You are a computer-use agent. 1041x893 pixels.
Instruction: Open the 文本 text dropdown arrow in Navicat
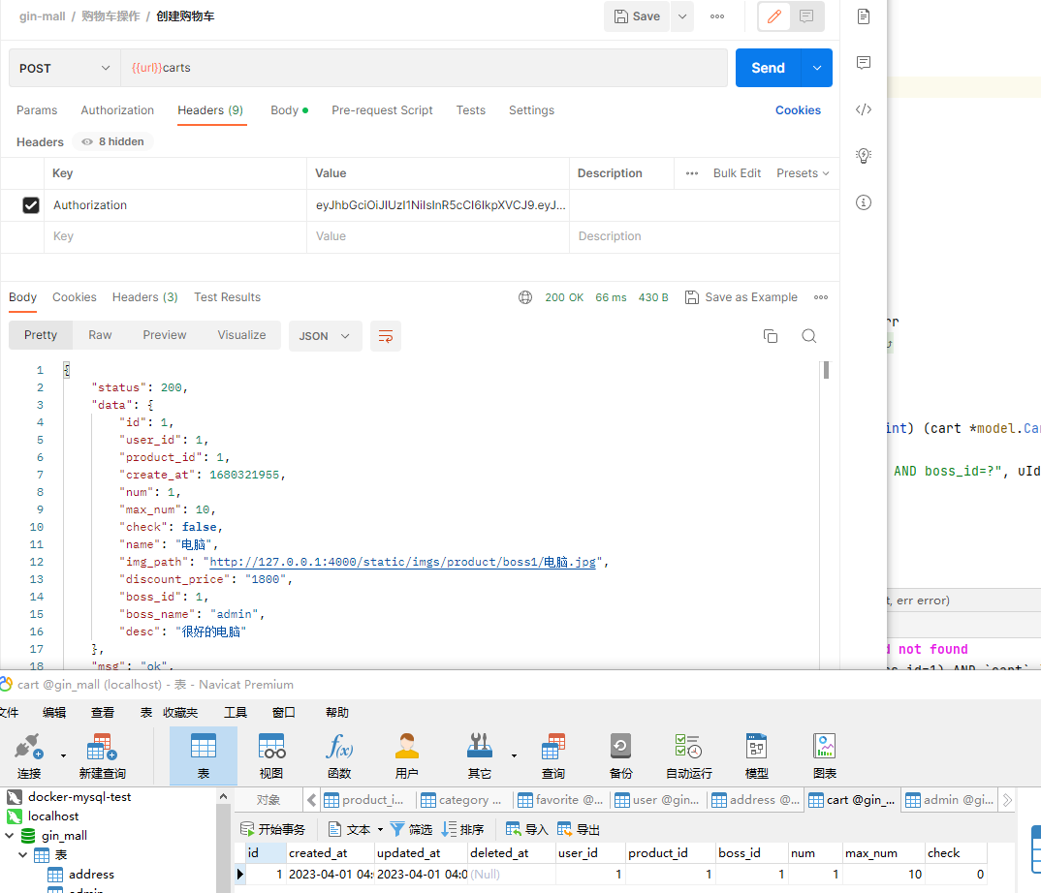click(380, 829)
